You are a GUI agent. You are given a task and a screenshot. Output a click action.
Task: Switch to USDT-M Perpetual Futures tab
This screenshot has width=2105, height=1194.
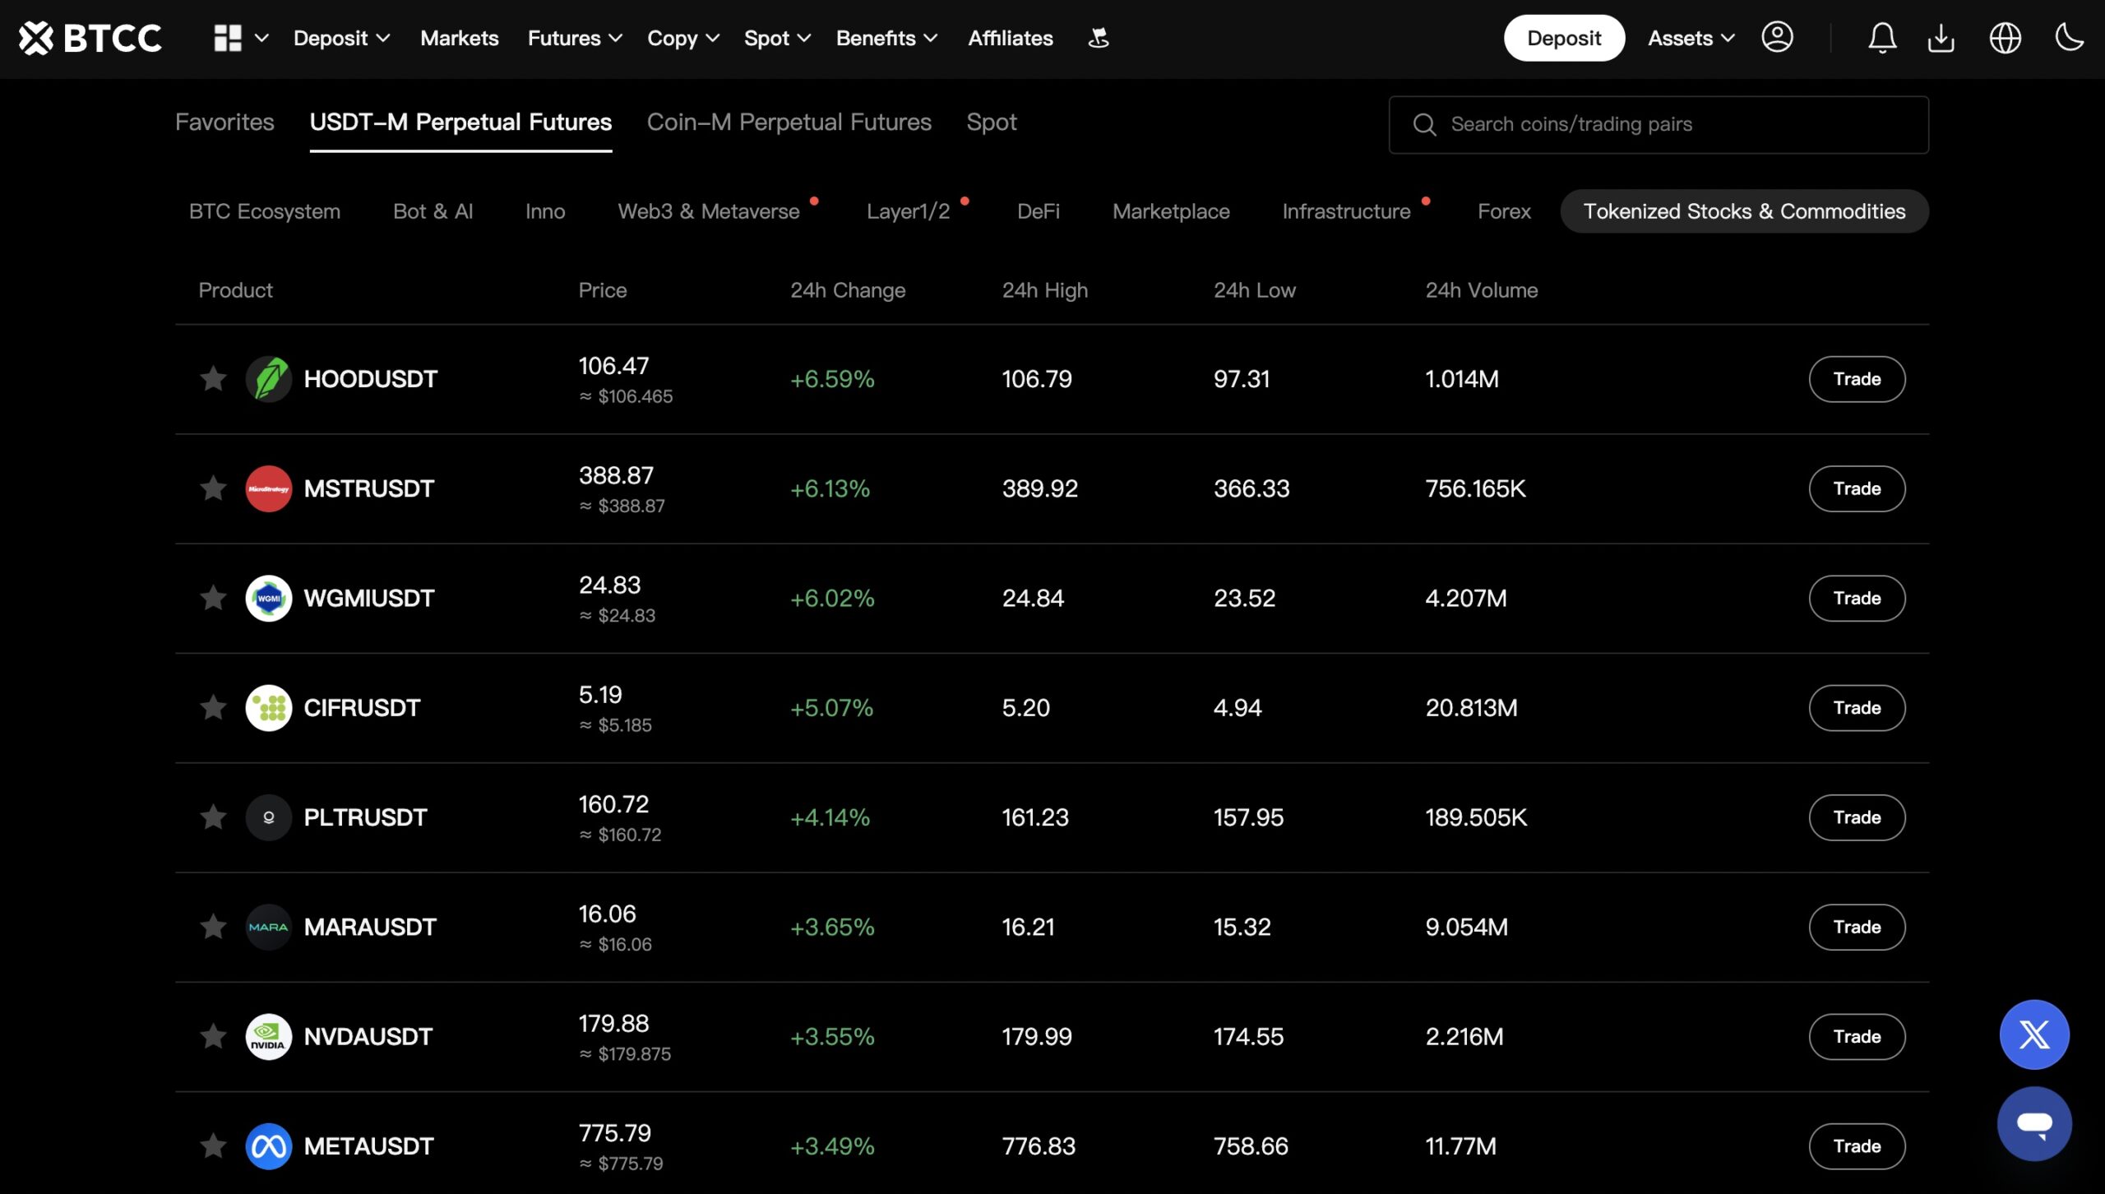pos(460,123)
